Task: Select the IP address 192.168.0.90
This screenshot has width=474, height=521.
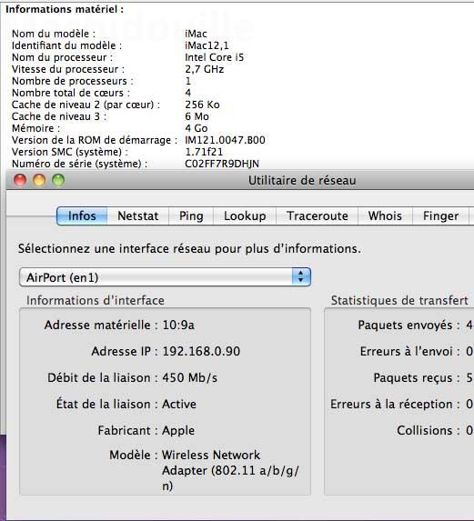Action: [x=201, y=351]
